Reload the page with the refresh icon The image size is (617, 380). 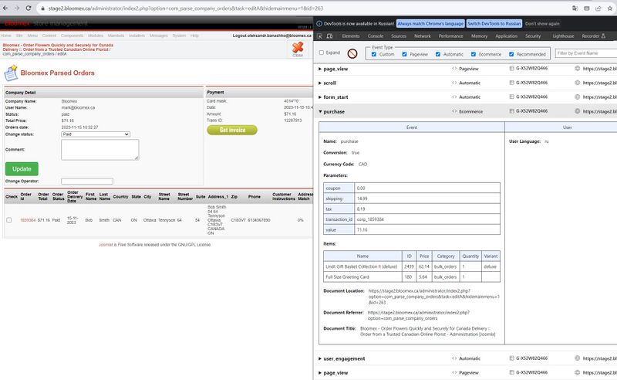click(29, 8)
